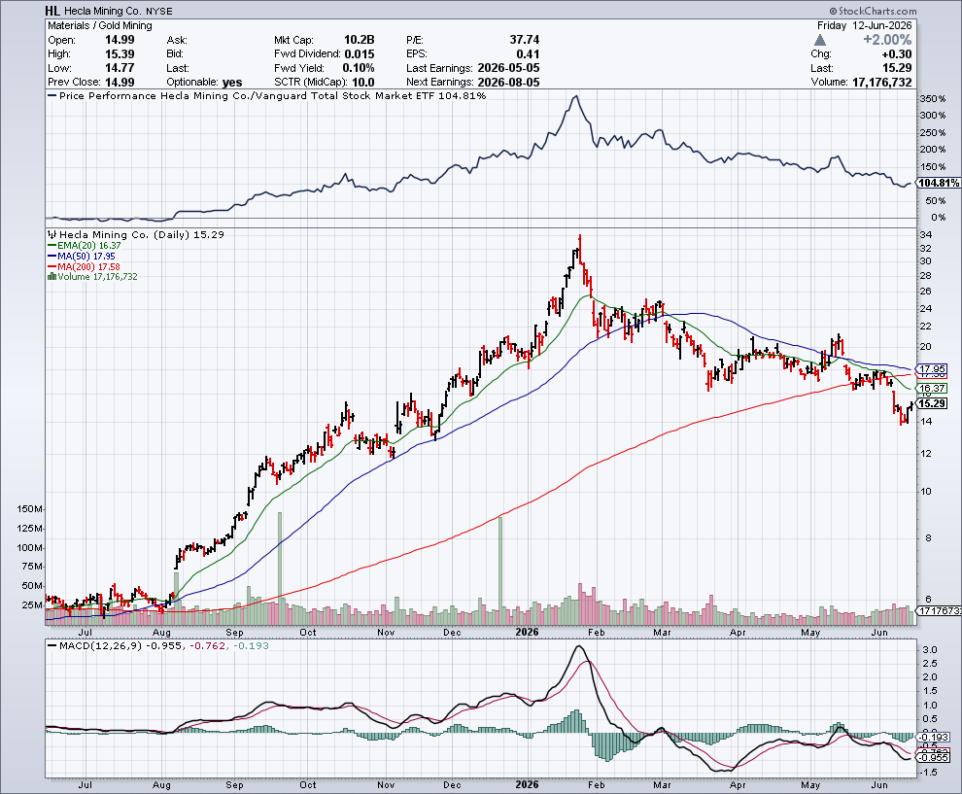
Task: Click the volume axis tag 17176732
Action: pos(939,610)
